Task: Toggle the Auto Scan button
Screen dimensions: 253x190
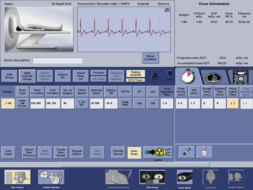Action: click(x=134, y=152)
